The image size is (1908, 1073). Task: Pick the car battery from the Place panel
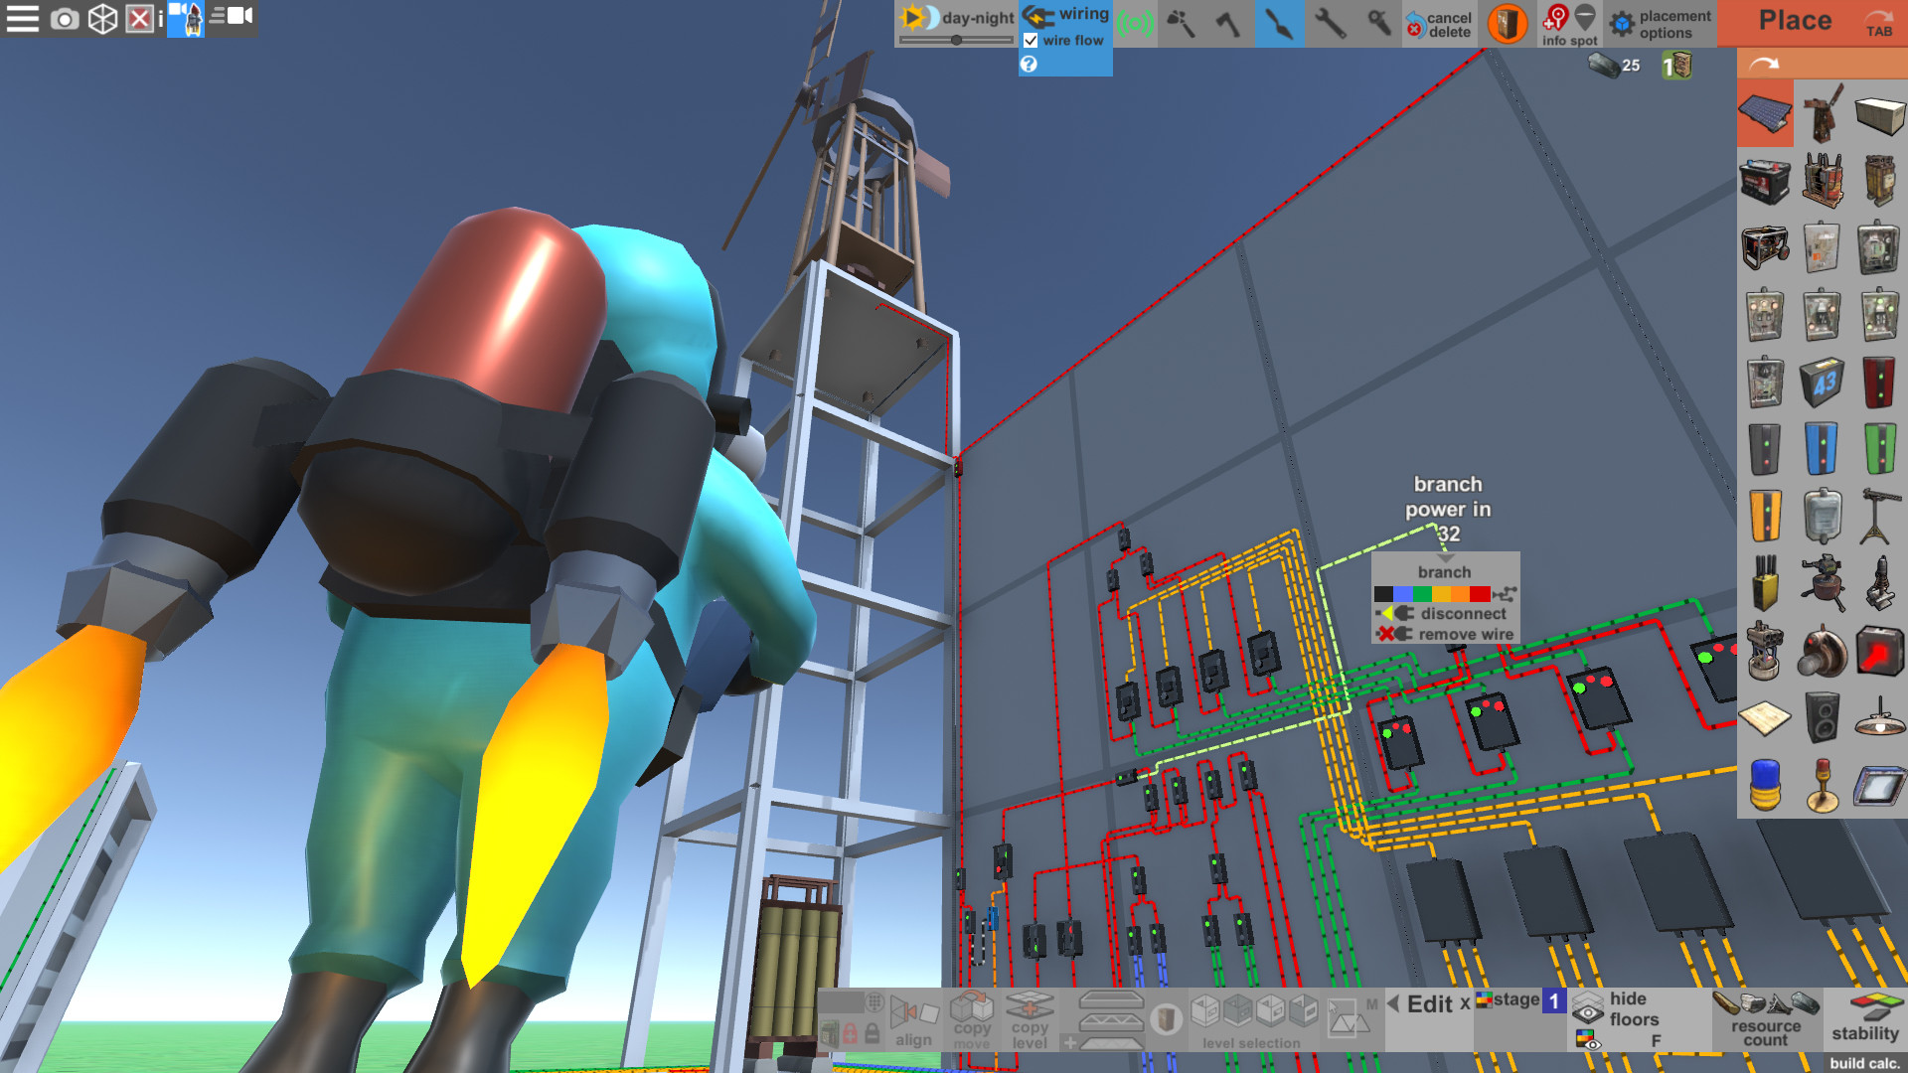click(x=1764, y=180)
